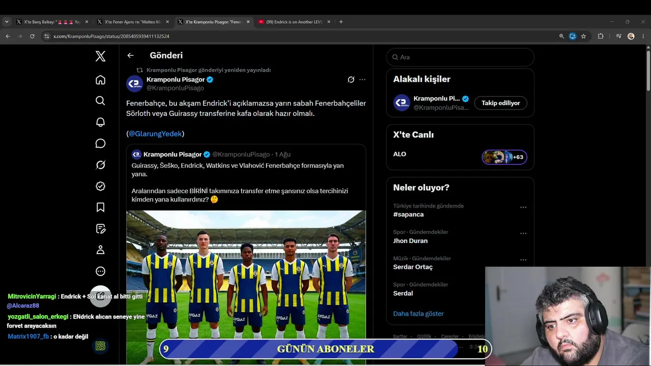Screen dimensions: 651x366
Task: Open Bookmarks in the X sidebar
Action: 101,207
